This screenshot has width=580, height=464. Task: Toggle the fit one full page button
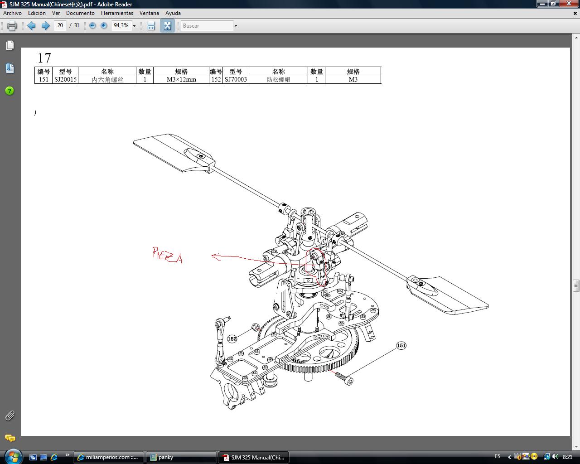pos(167,26)
